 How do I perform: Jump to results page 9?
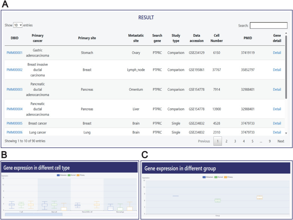[x=270, y=141]
